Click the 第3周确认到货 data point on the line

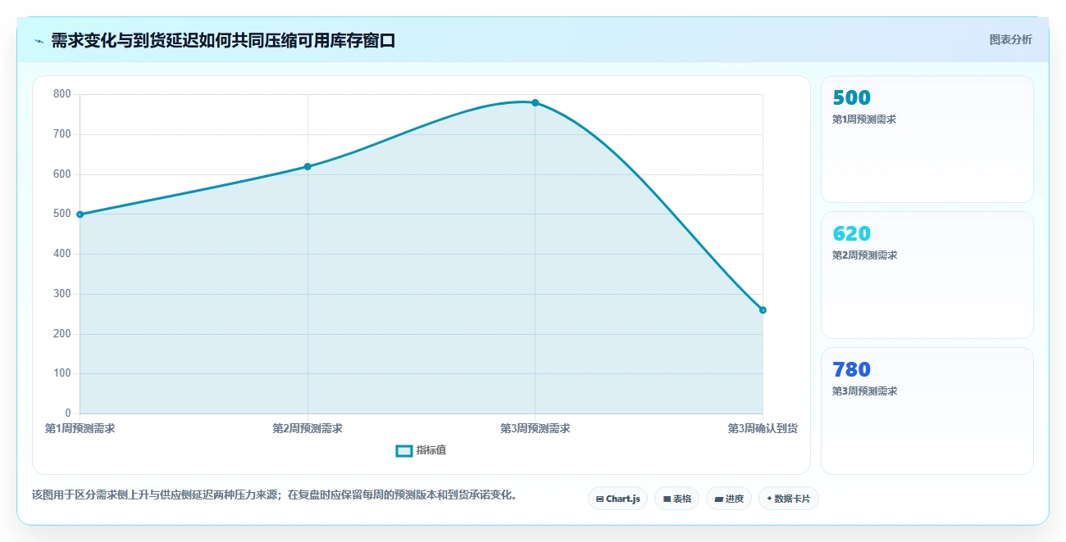point(763,309)
